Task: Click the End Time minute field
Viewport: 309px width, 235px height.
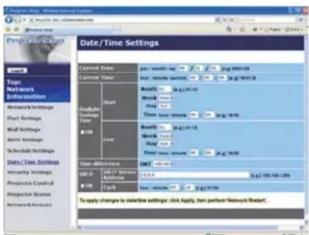Action: click(x=209, y=152)
